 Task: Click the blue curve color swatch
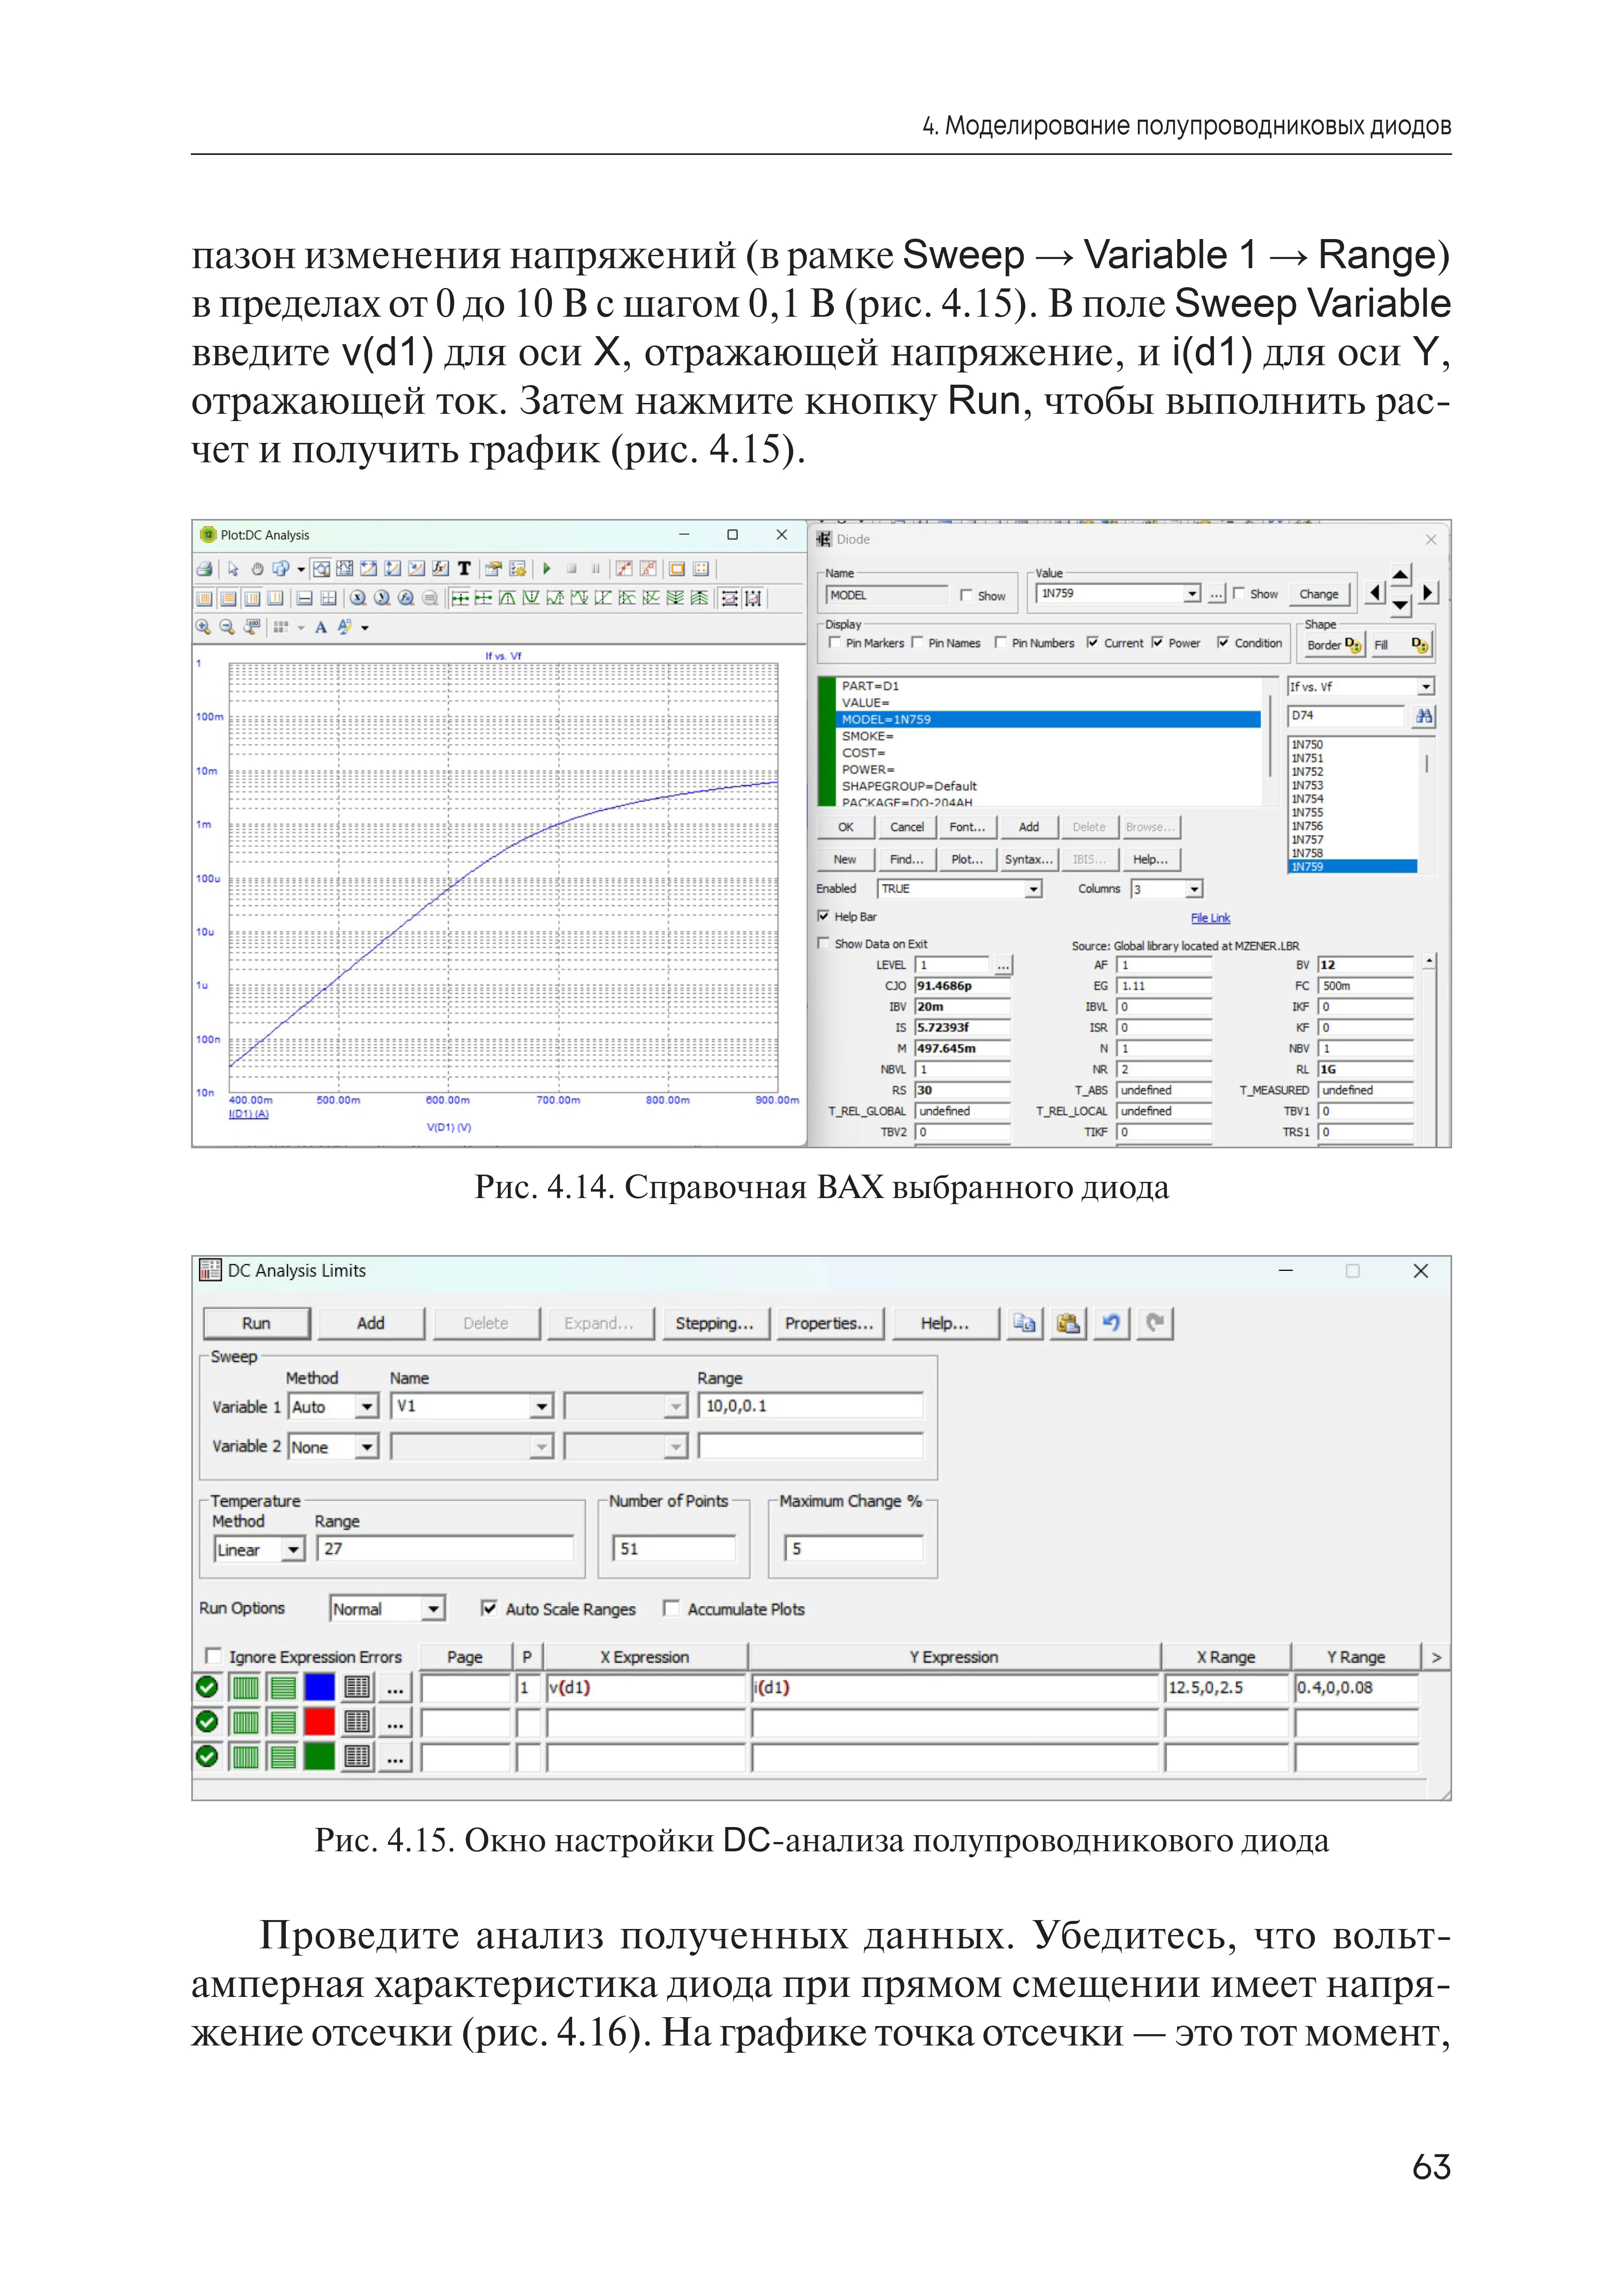tap(320, 1687)
